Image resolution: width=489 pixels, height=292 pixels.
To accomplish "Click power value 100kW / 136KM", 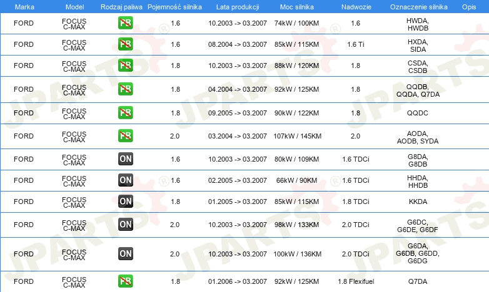I will click(x=297, y=254).
